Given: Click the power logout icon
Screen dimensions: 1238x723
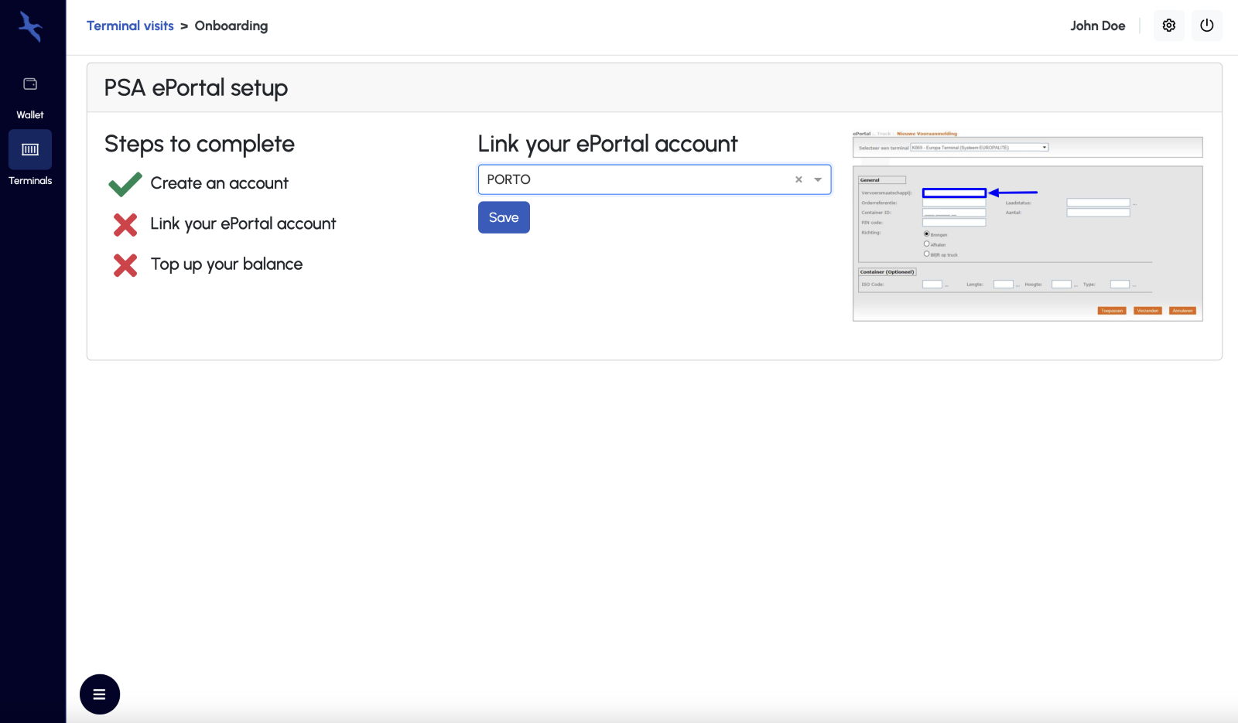Looking at the screenshot, I should (1206, 26).
